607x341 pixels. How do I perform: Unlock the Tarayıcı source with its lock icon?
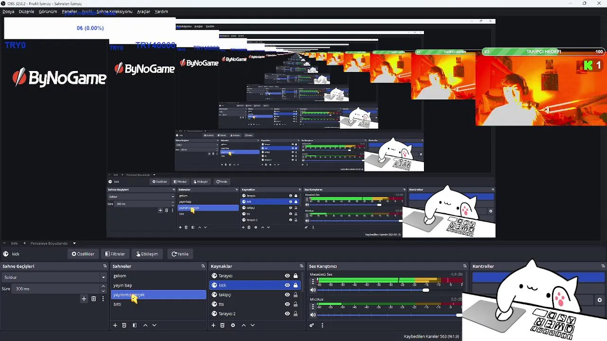click(x=295, y=276)
